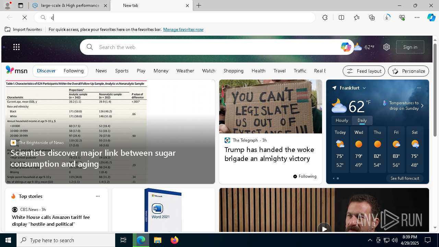Open the notification center icon
Image resolution: width=439 pixels, height=247 pixels.
[428, 240]
